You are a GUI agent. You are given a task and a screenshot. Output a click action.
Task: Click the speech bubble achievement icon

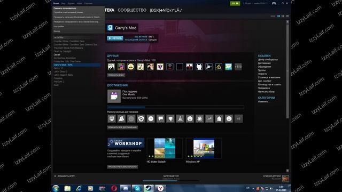(x=160, y=119)
